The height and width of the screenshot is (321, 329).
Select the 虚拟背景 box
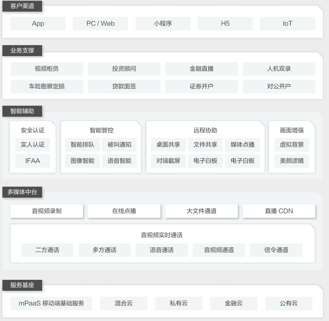pyautogui.click(x=292, y=144)
